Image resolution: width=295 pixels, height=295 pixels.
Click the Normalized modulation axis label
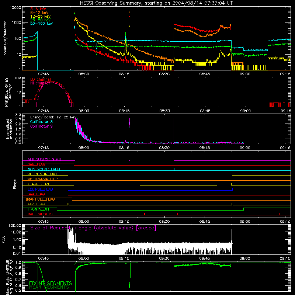point(9,129)
